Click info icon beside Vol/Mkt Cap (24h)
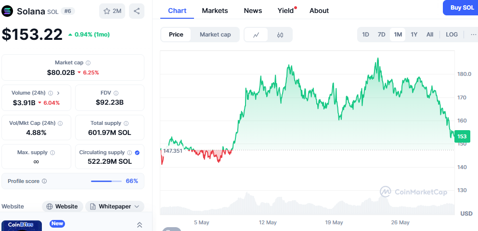The height and width of the screenshot is (231, 478). 60,123
